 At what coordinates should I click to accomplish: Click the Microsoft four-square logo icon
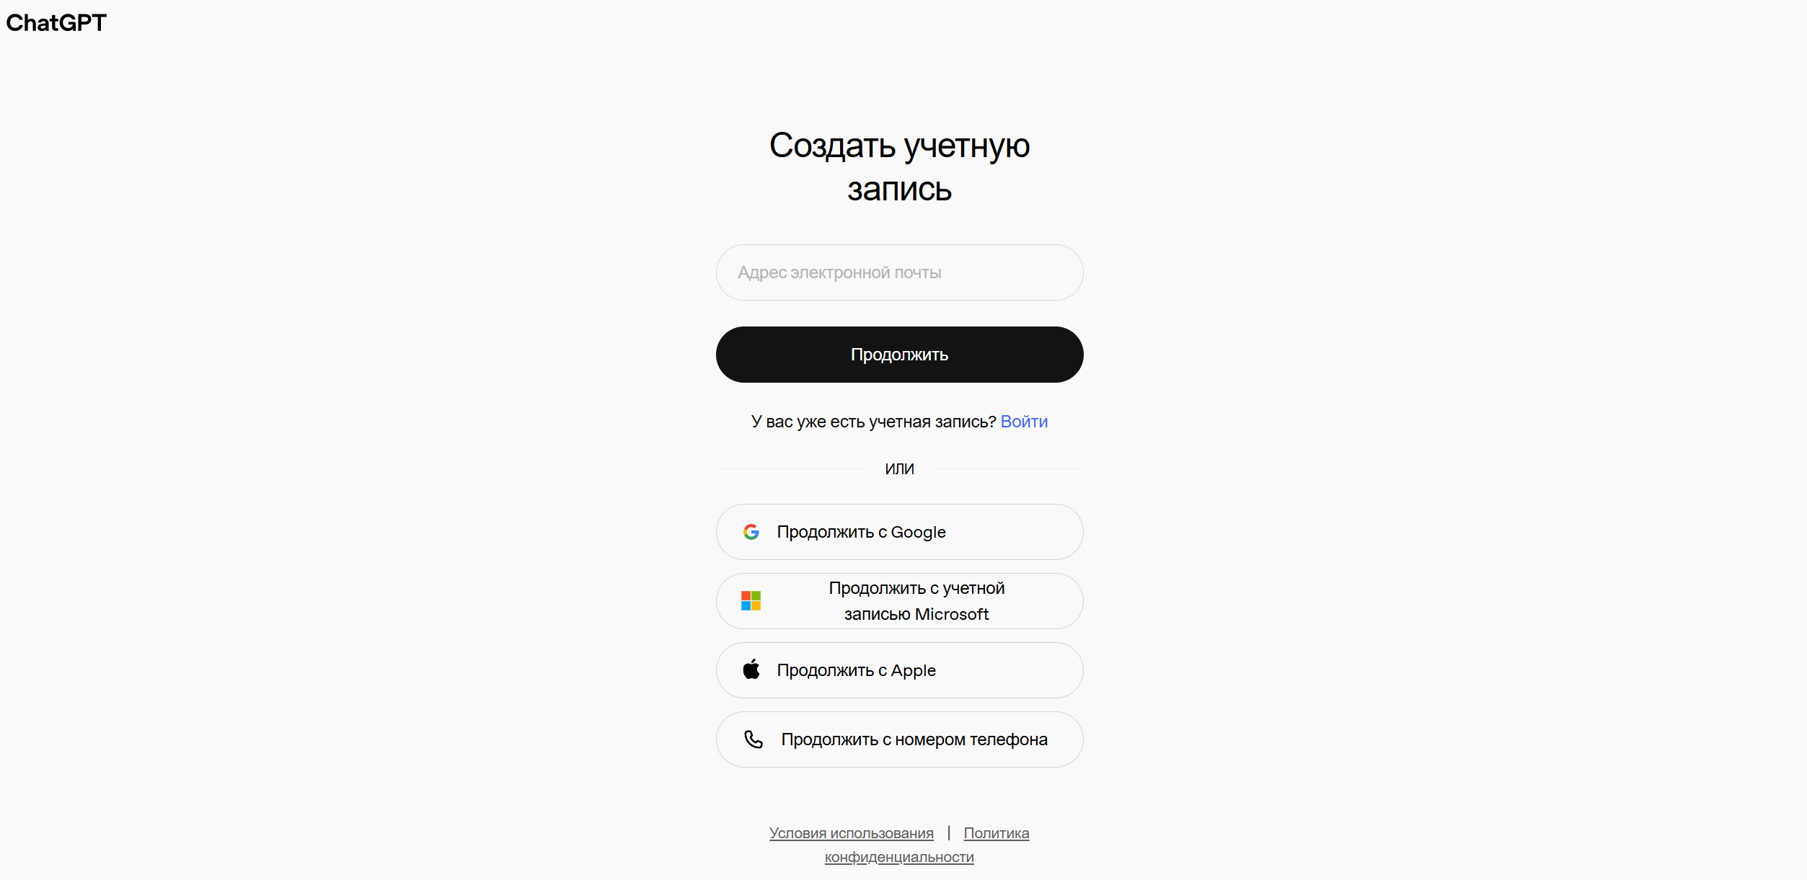[x=751, y=601]
